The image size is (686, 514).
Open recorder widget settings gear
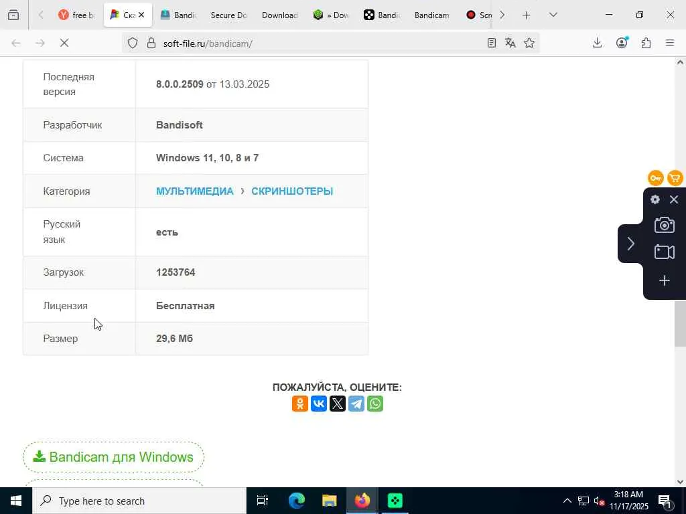coord(655,199)
